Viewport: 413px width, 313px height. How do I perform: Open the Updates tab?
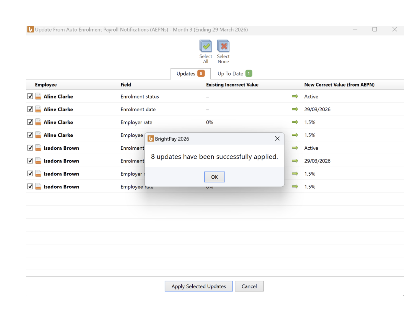(x=191, y=74)
